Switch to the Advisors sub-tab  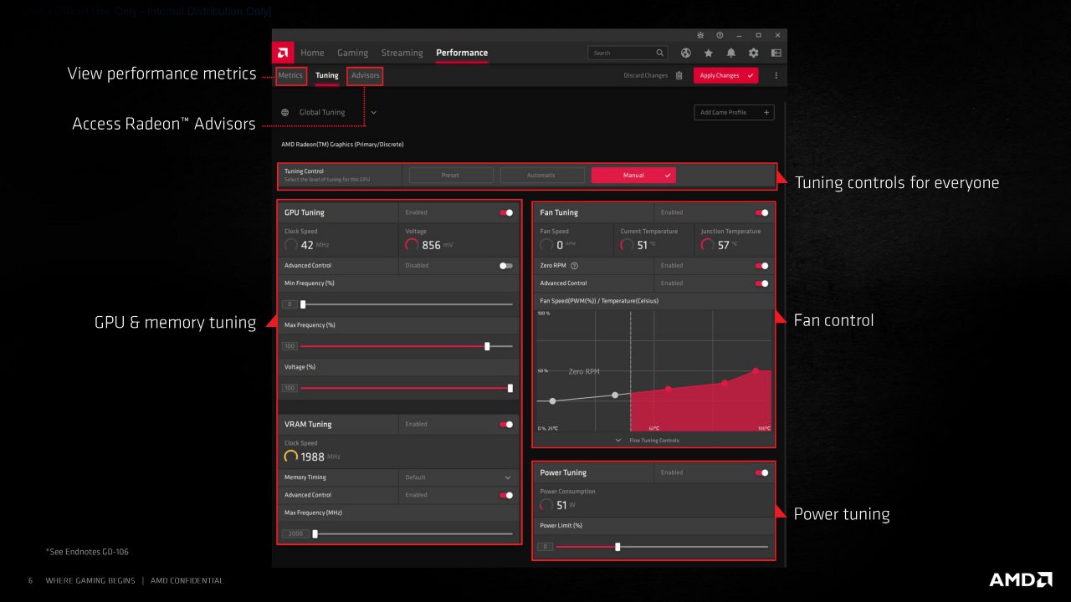pos(366,75)
